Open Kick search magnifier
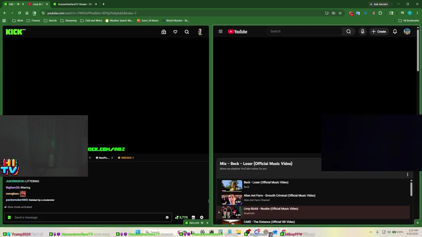Viewport: 422px width, 237px height. tap(187, 32)
